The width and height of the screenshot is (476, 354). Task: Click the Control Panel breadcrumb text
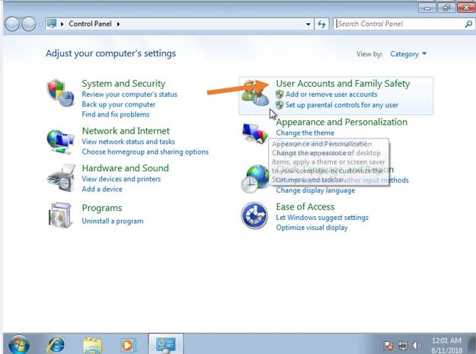click(90, 24)
